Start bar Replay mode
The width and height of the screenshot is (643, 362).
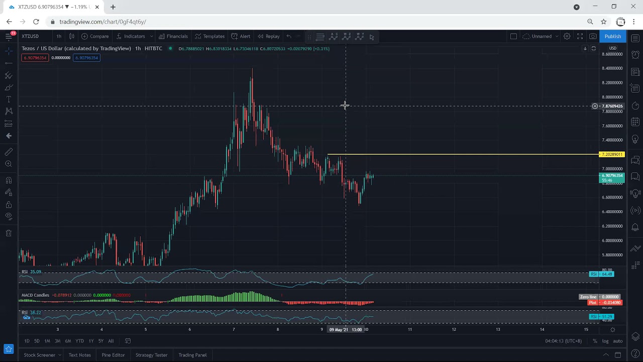point(268,36)
